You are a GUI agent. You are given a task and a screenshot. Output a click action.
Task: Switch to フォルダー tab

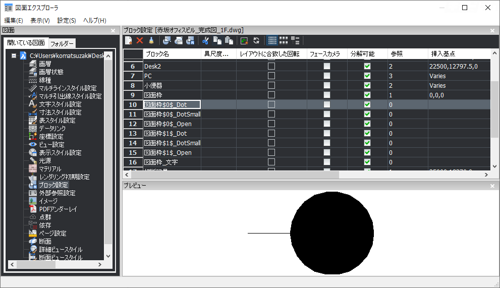pyautogui.click(x=62, y=43)
